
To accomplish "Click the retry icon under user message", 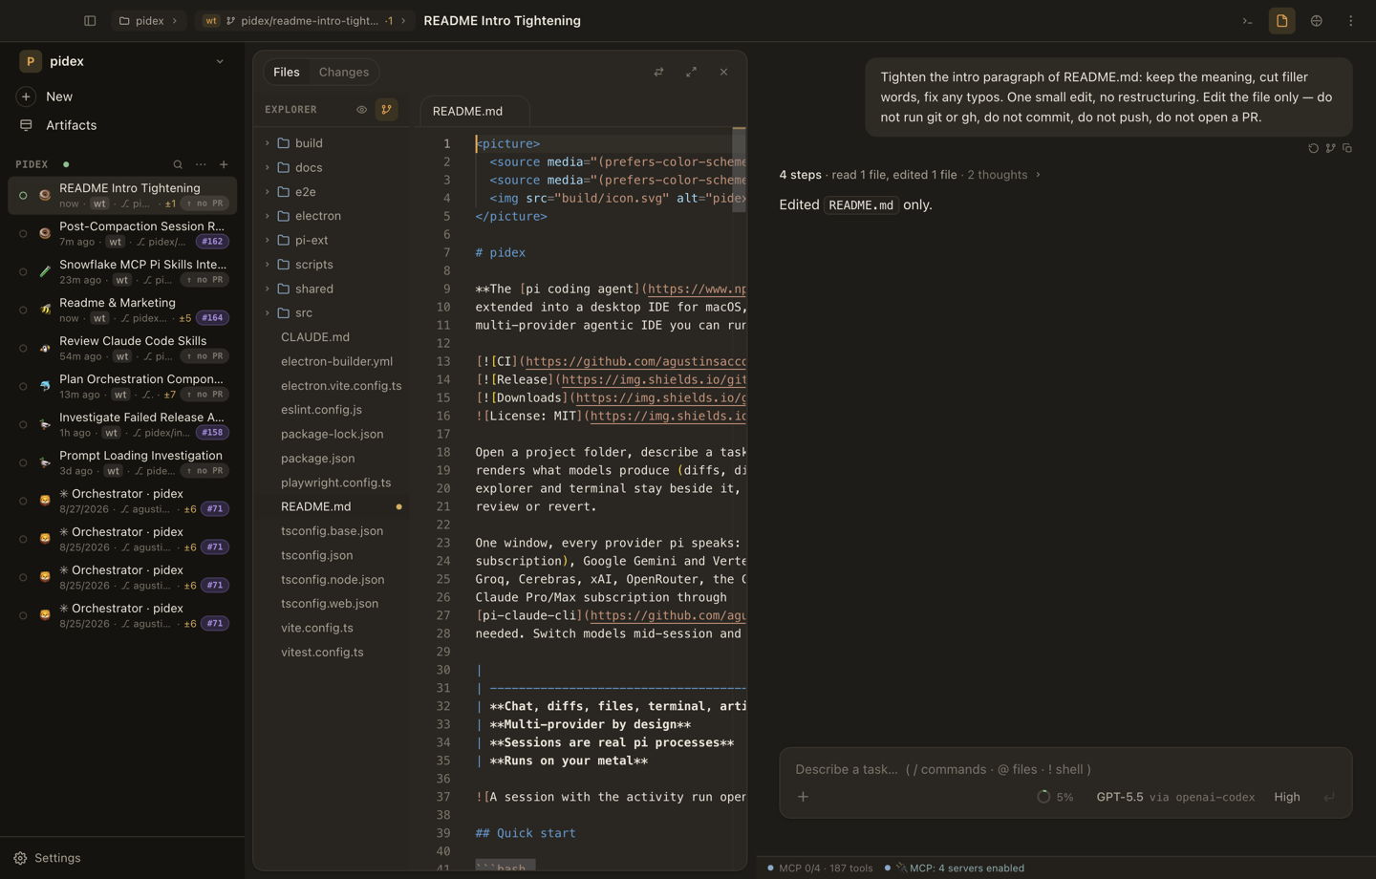I will pyautogui.click(x=1313, y=148).
